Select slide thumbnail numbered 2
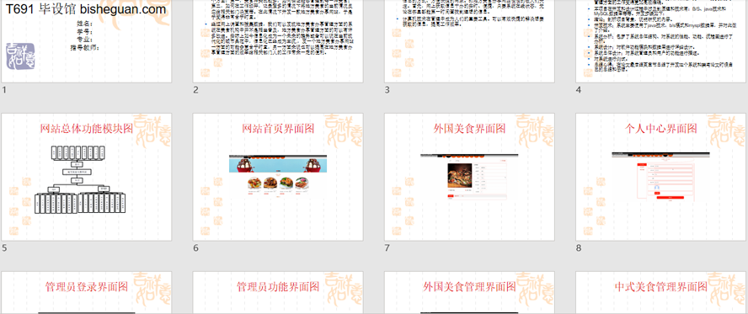 [278, 41]
